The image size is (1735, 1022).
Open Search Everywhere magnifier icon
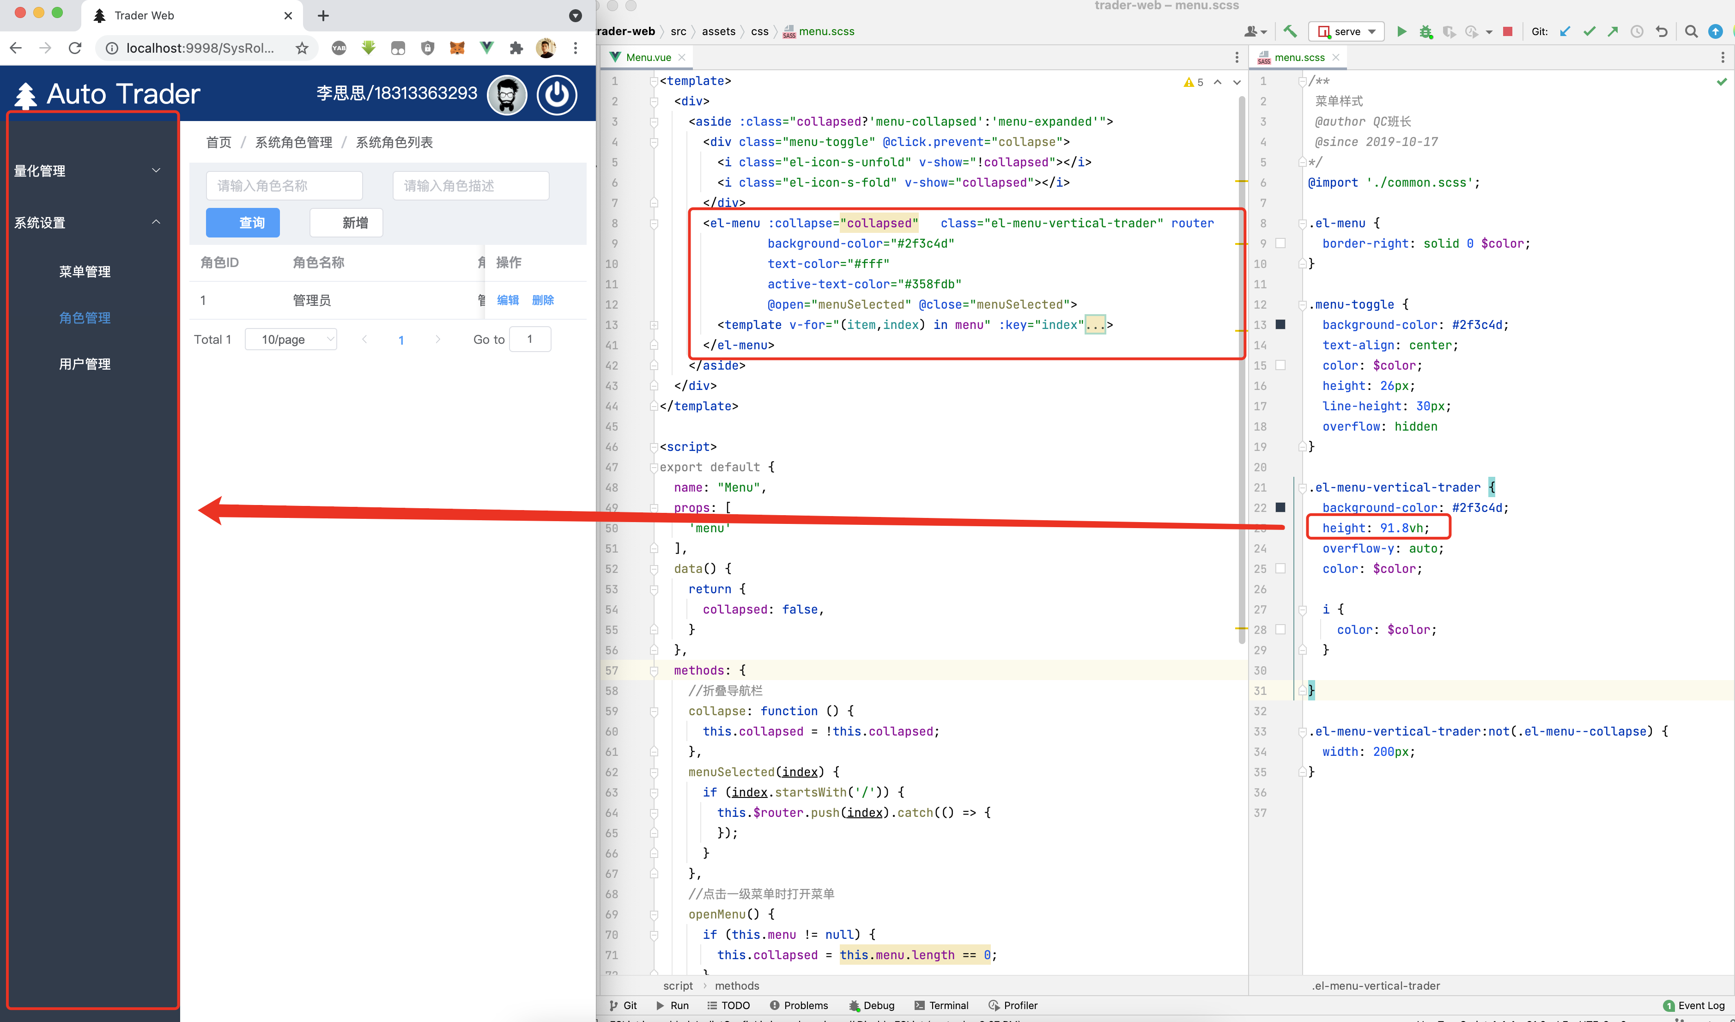[1691, 32]
